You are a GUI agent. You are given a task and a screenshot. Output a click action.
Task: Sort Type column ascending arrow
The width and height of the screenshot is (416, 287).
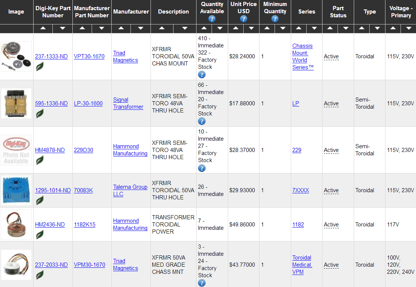pos(362,28)
